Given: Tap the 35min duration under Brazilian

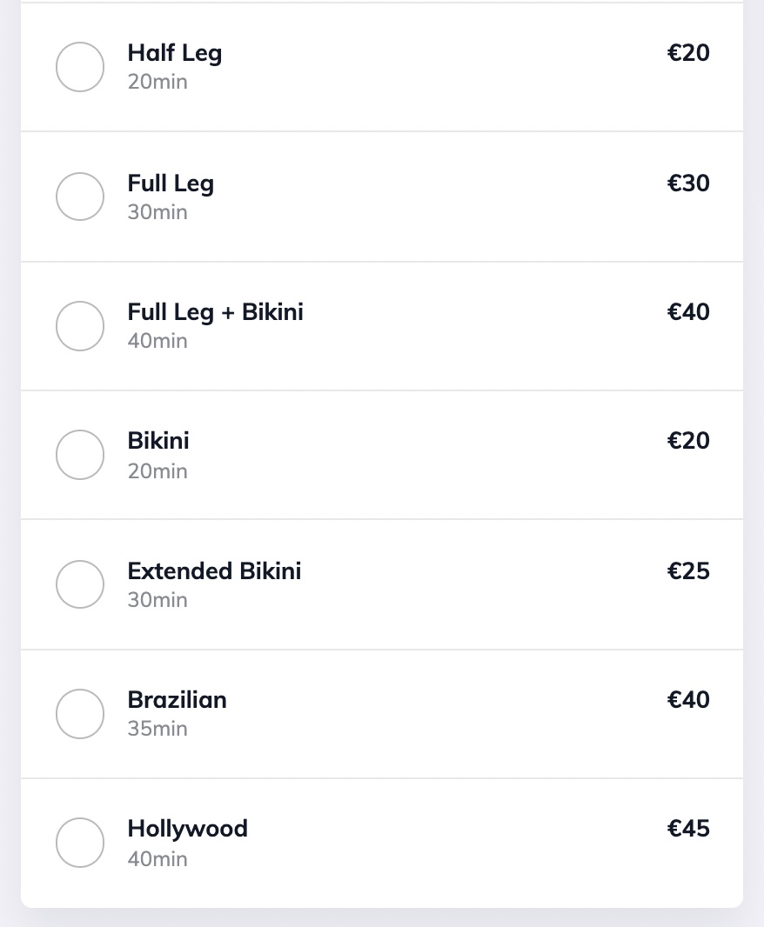Looking at the screenshot, I should [157, 729].
